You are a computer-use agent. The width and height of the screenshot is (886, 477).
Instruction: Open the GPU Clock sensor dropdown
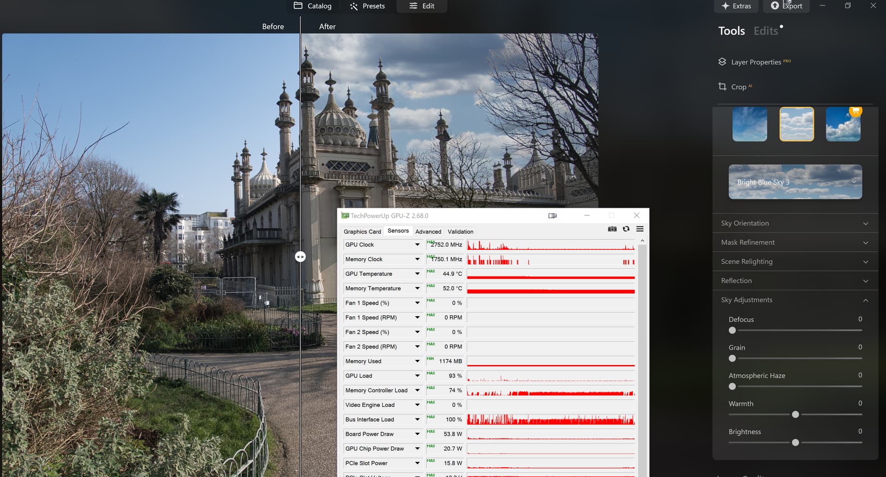417,245
